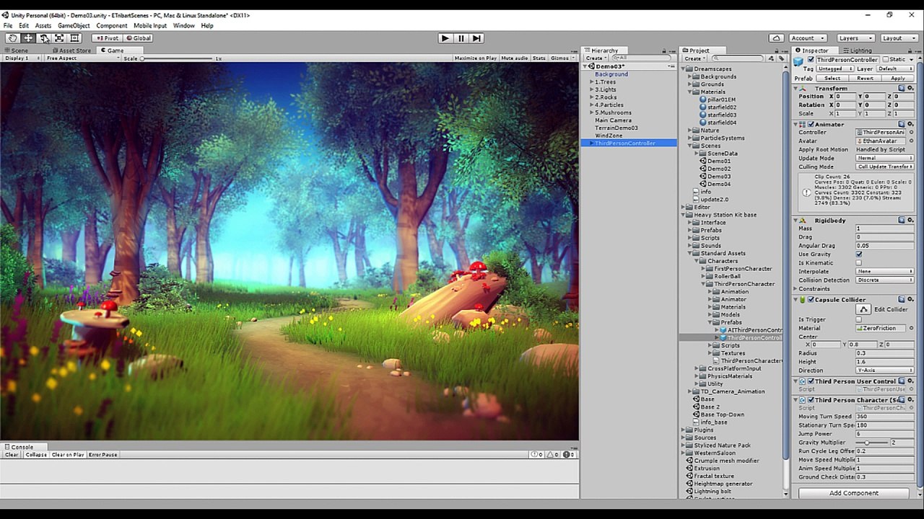Adjust the Gravity Multiplier slider
The image size is (924, 519).
coord(871,443)
